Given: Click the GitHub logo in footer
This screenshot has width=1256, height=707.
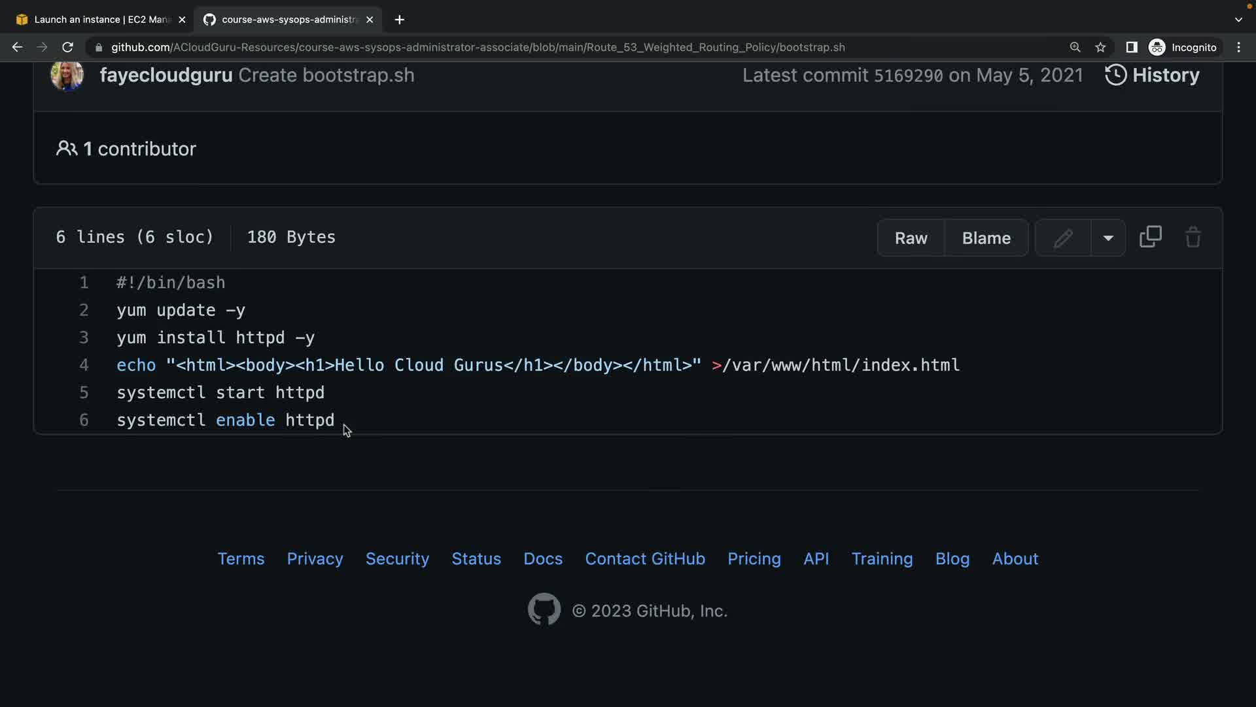Looking at the screenshot, I should tap(544, 609).
